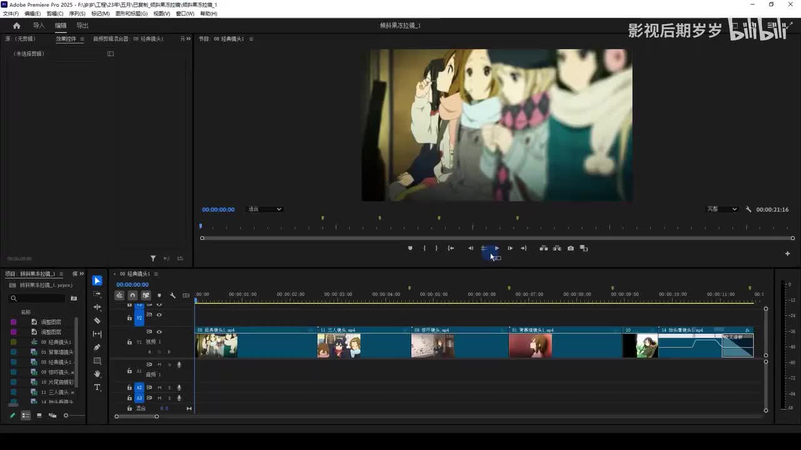Viewport: 801px width, 450px height.
Task: Pick the Hand tool
Action: (97, 374)
